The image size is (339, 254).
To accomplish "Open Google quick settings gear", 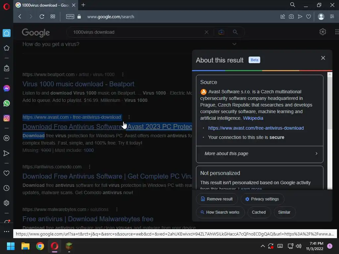I will point(323,32).
